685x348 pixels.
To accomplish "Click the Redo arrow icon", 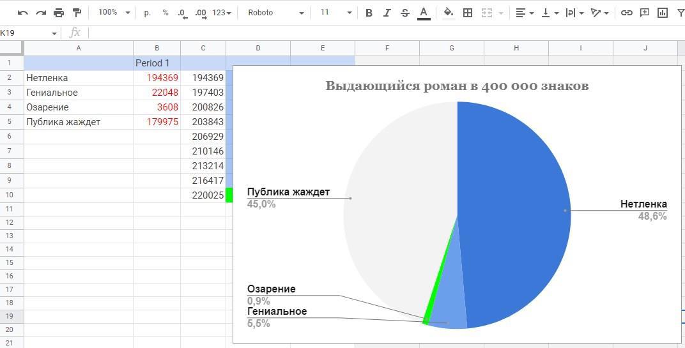I will [41, 13].
